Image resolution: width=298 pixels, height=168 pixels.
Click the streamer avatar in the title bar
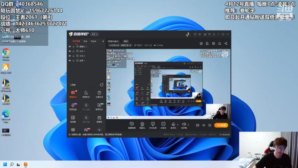click(188, 34)
